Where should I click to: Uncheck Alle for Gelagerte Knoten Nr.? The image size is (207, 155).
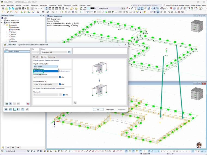click(60, 77)
